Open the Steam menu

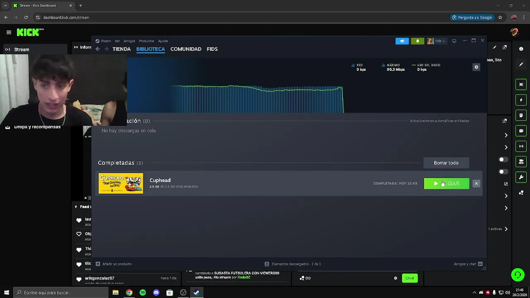click(104, 41)
